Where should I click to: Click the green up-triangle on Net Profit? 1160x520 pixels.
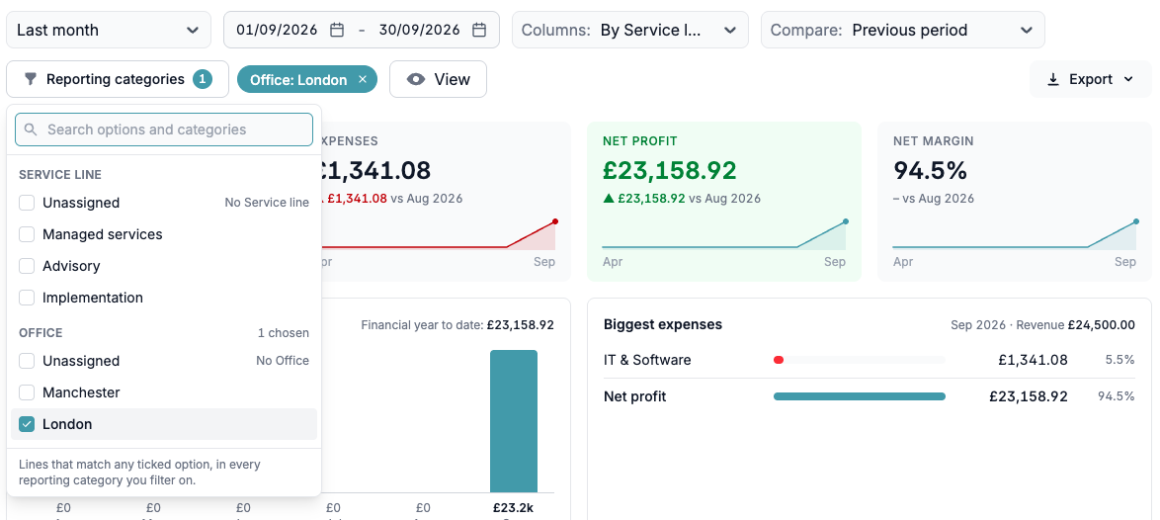[x=608, y=199]
